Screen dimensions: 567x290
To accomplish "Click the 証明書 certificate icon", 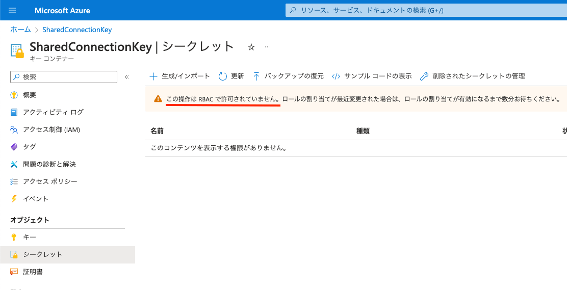I will click(x=14, y=272).
